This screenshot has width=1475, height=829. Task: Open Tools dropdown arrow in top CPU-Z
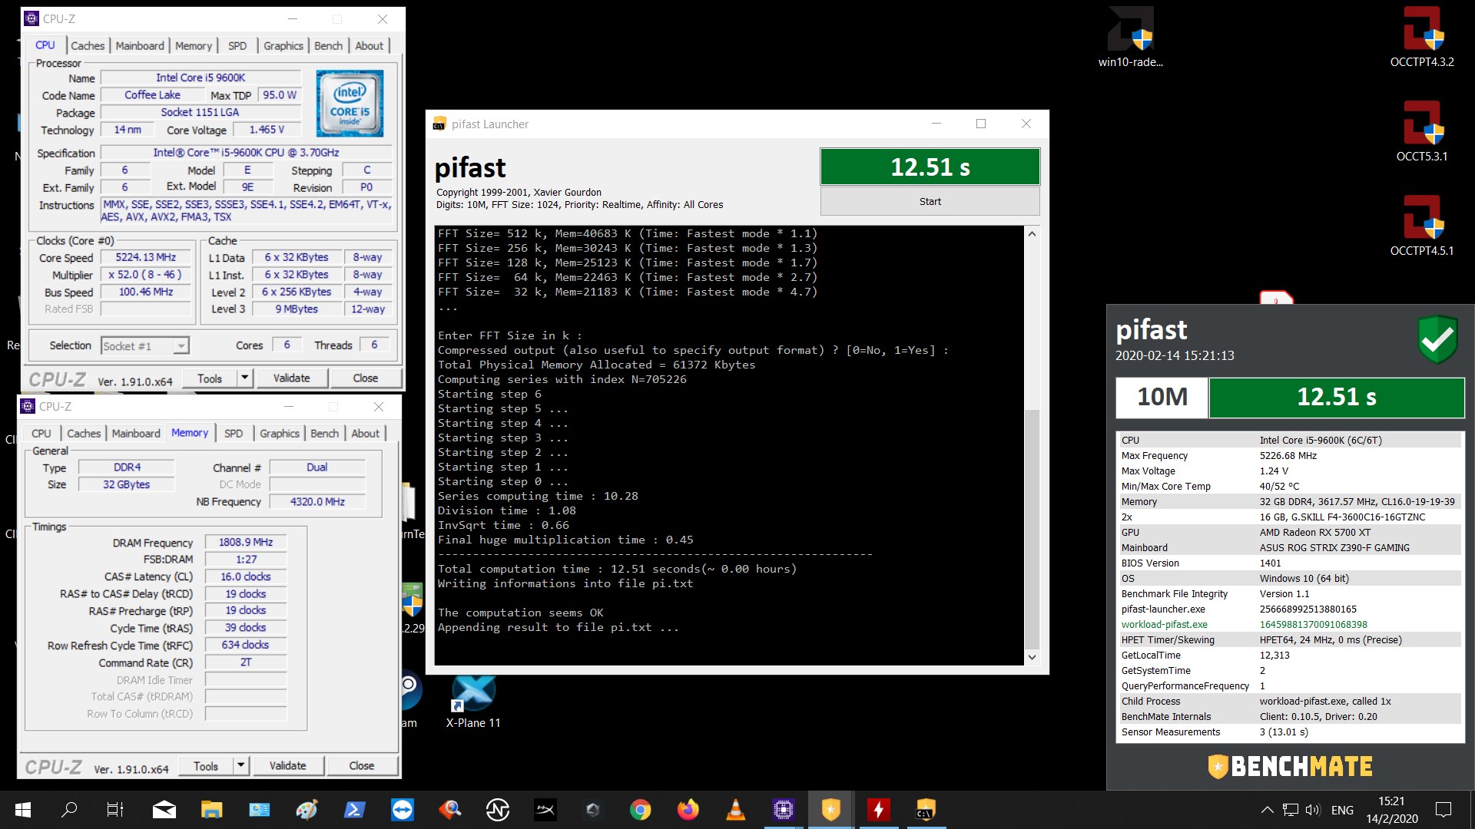(244, 378)
